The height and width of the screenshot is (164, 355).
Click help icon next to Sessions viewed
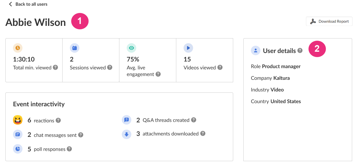tap(110, 67)
